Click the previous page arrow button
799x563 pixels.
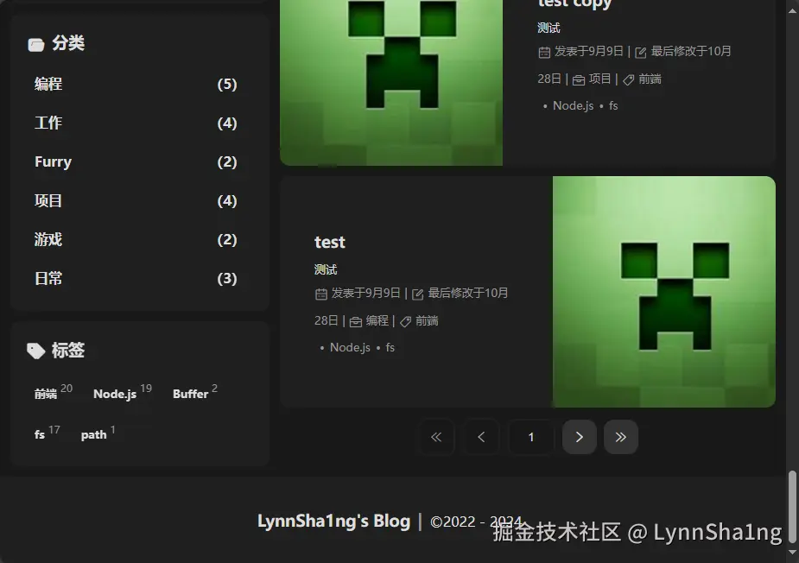click(481, 437)
